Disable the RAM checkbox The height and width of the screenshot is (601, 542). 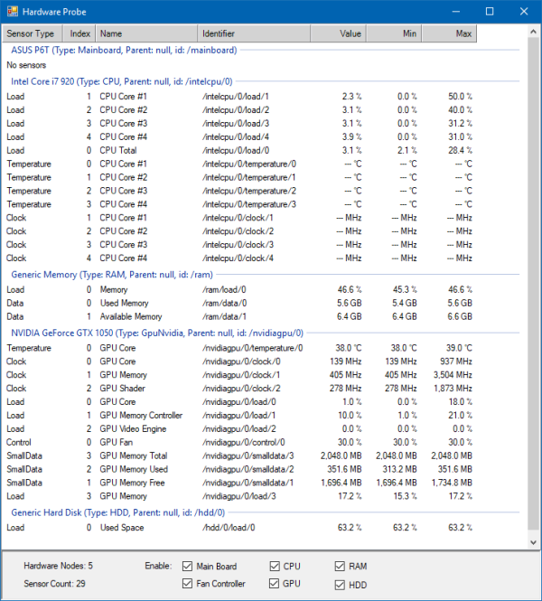point(340,566)
